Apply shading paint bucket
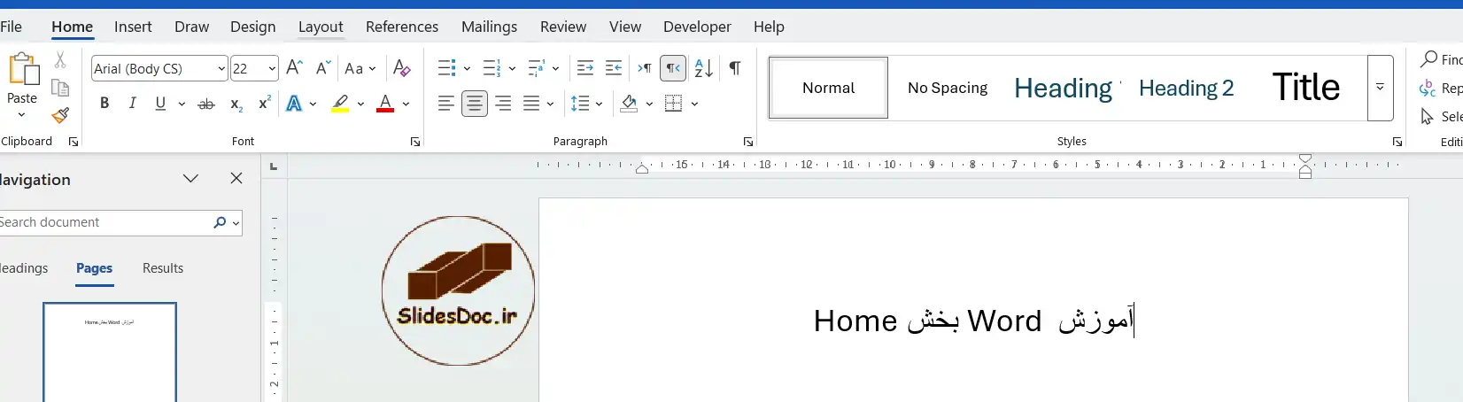Viewport: 1463px width, 402px height. click(629, 104)
